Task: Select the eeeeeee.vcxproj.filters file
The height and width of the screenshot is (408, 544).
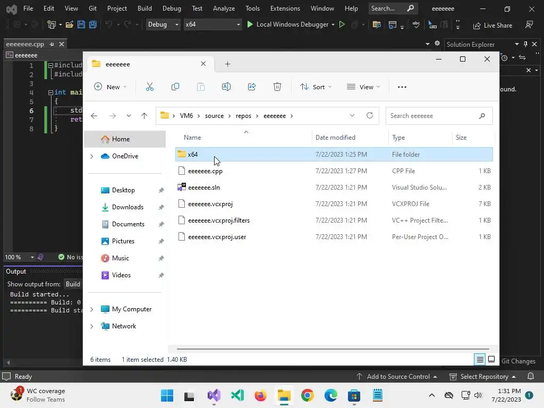Action: (x=334, y=220)
